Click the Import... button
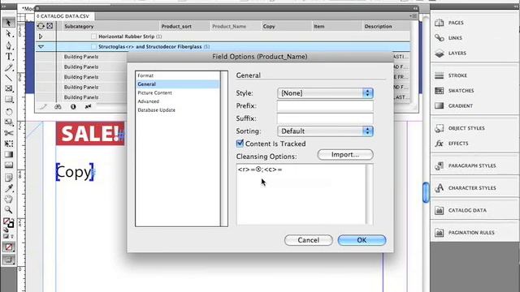The height and width of the screenshot is (292, 520). pos(345,155)
